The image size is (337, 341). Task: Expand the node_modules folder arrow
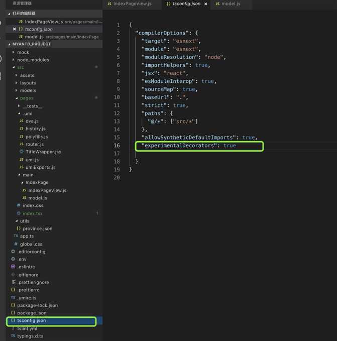tap(13, 60)
